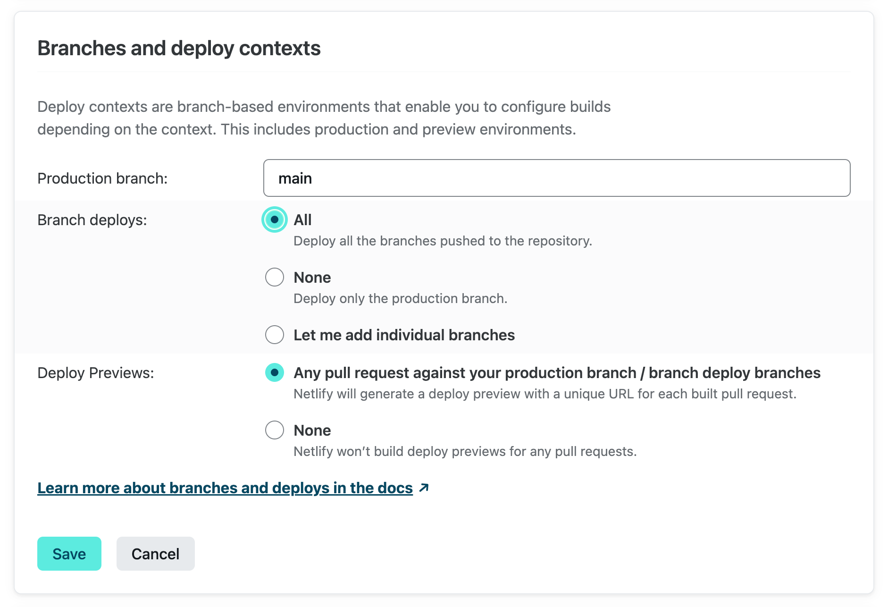Click the 'None' label under Branch deploys

click(312, 278)
